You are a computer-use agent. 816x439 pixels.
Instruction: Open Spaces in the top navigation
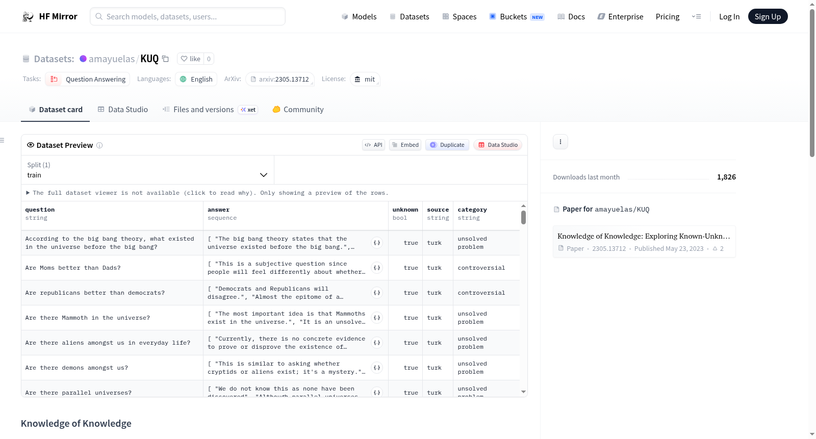click(460, 17)
